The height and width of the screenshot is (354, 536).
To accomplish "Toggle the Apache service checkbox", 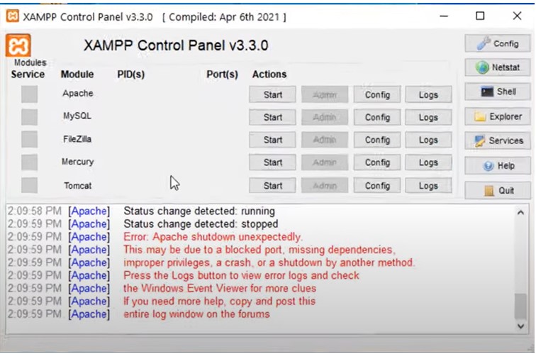I will (x=29, y=94).
